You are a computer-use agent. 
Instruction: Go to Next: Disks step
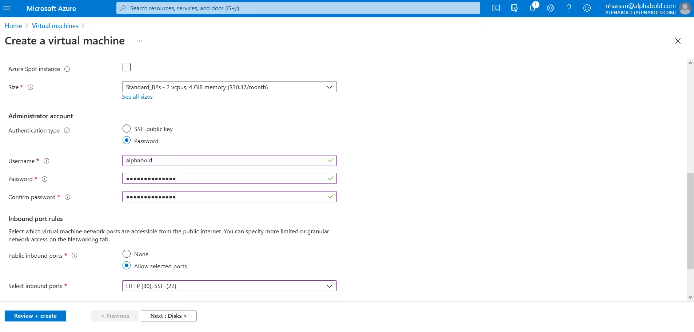(169, 316)
